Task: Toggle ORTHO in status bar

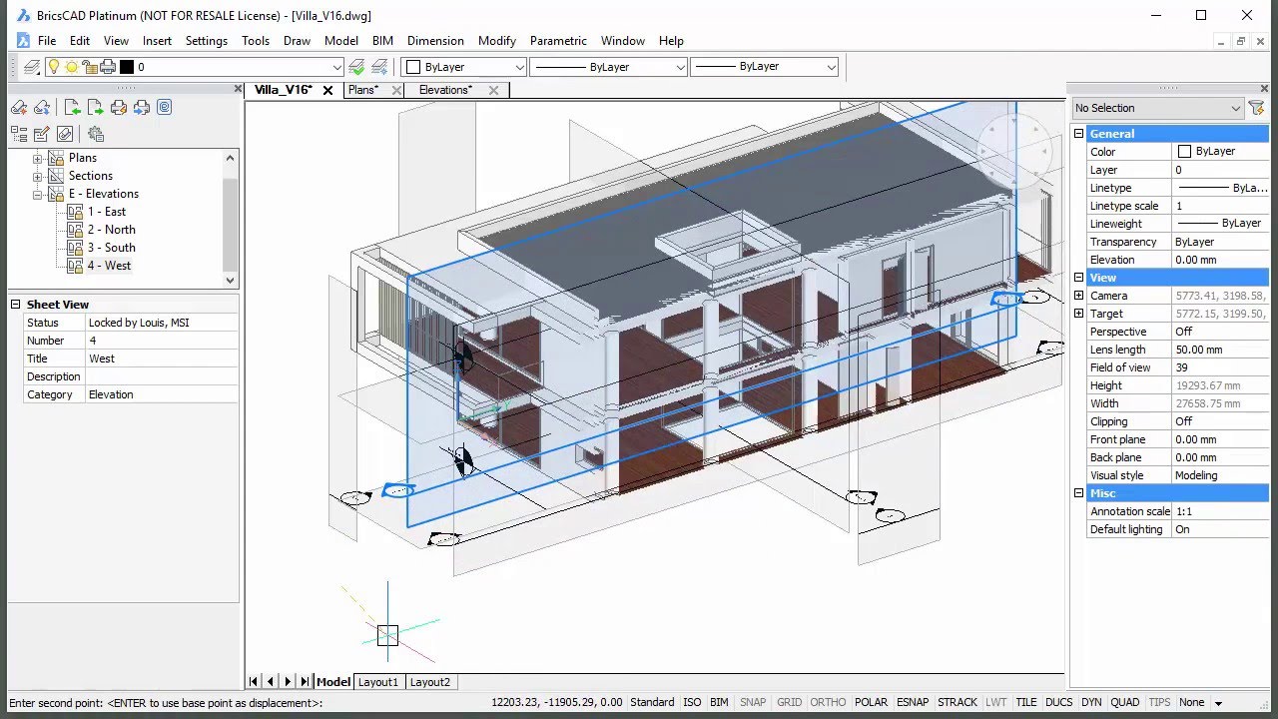Action: tap(828, 702)
